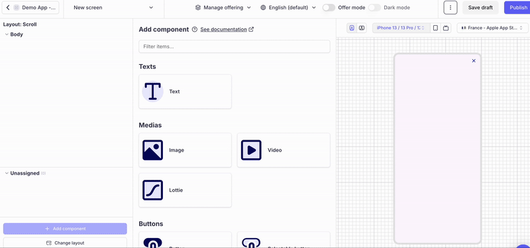Open the New screen dropdown

[113, 7]
